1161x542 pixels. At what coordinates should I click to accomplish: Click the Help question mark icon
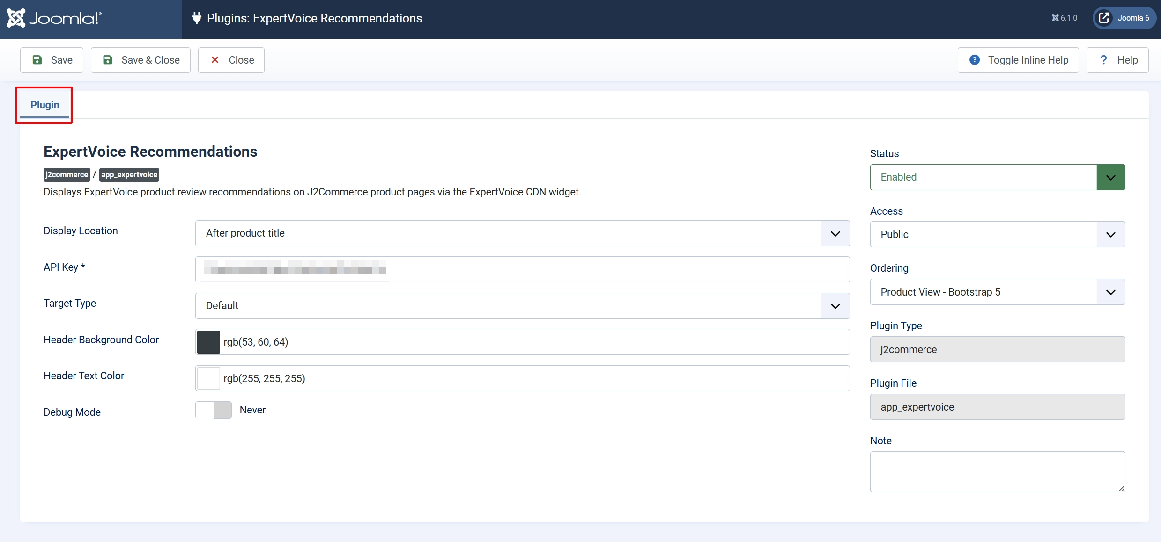(x=1104, y=60)
